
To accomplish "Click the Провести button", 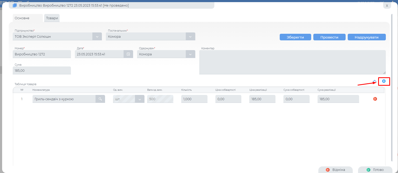I will 329,37.
